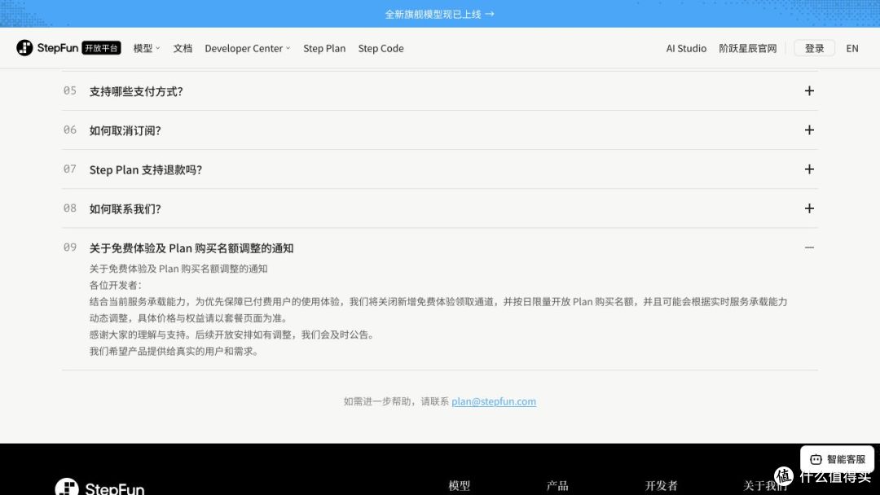
Task: Open AI Studio link
Action: (x=686, y=48)
